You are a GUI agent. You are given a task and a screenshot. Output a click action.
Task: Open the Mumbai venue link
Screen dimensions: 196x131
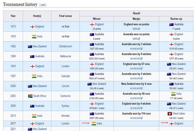65,116
